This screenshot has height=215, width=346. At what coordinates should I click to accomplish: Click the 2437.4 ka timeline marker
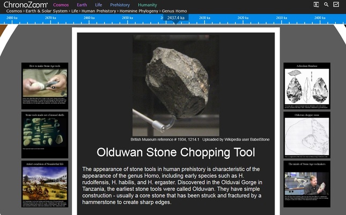tap(175, 18)
